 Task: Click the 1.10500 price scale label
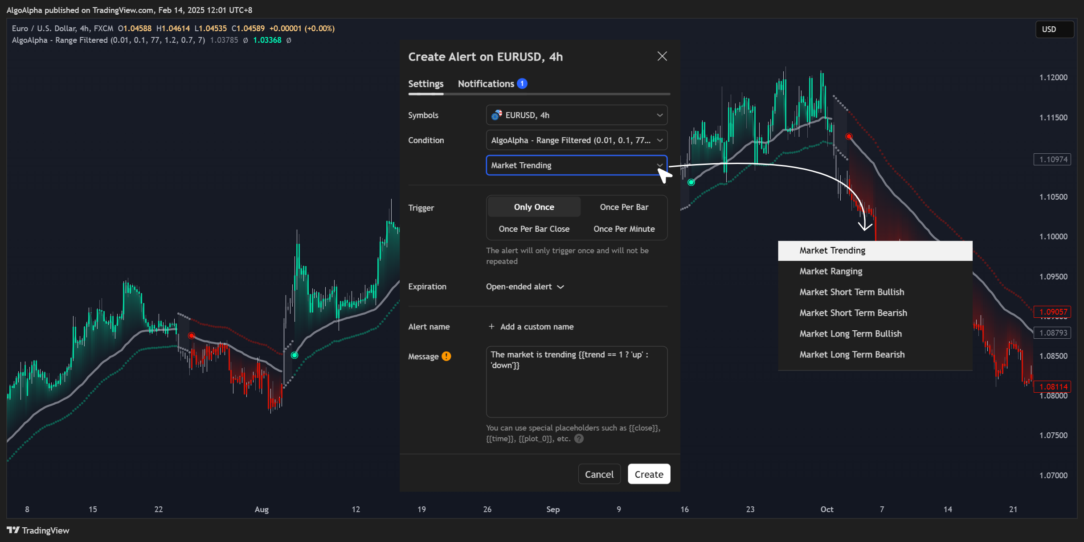[x=1053, y=197]
